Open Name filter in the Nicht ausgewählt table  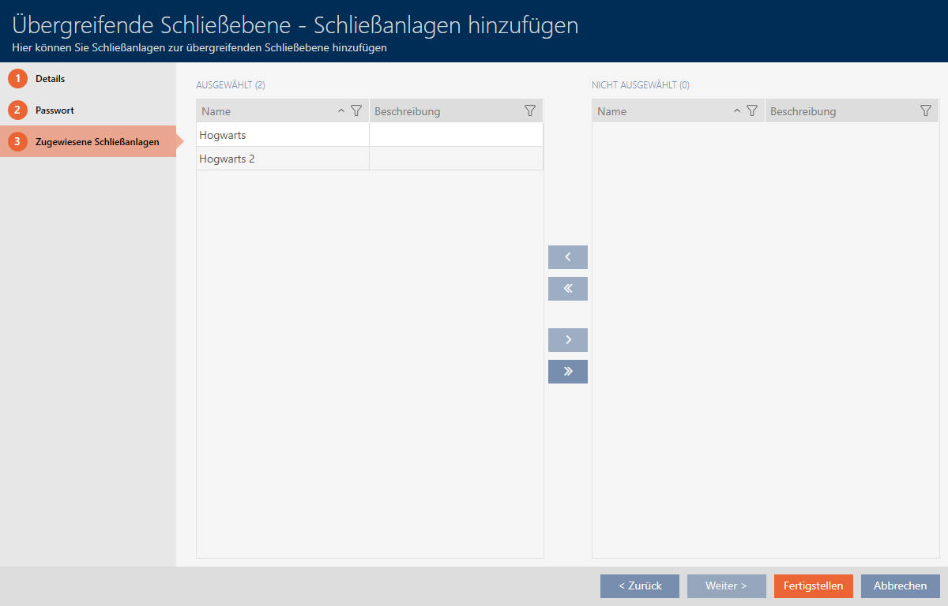[x=752, y=111]
